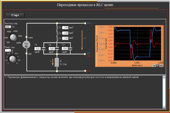Click the C2 capacitor symbol
Image resolution: width=170 pixels, height=113 pixels.
click(x=57, y=48)
